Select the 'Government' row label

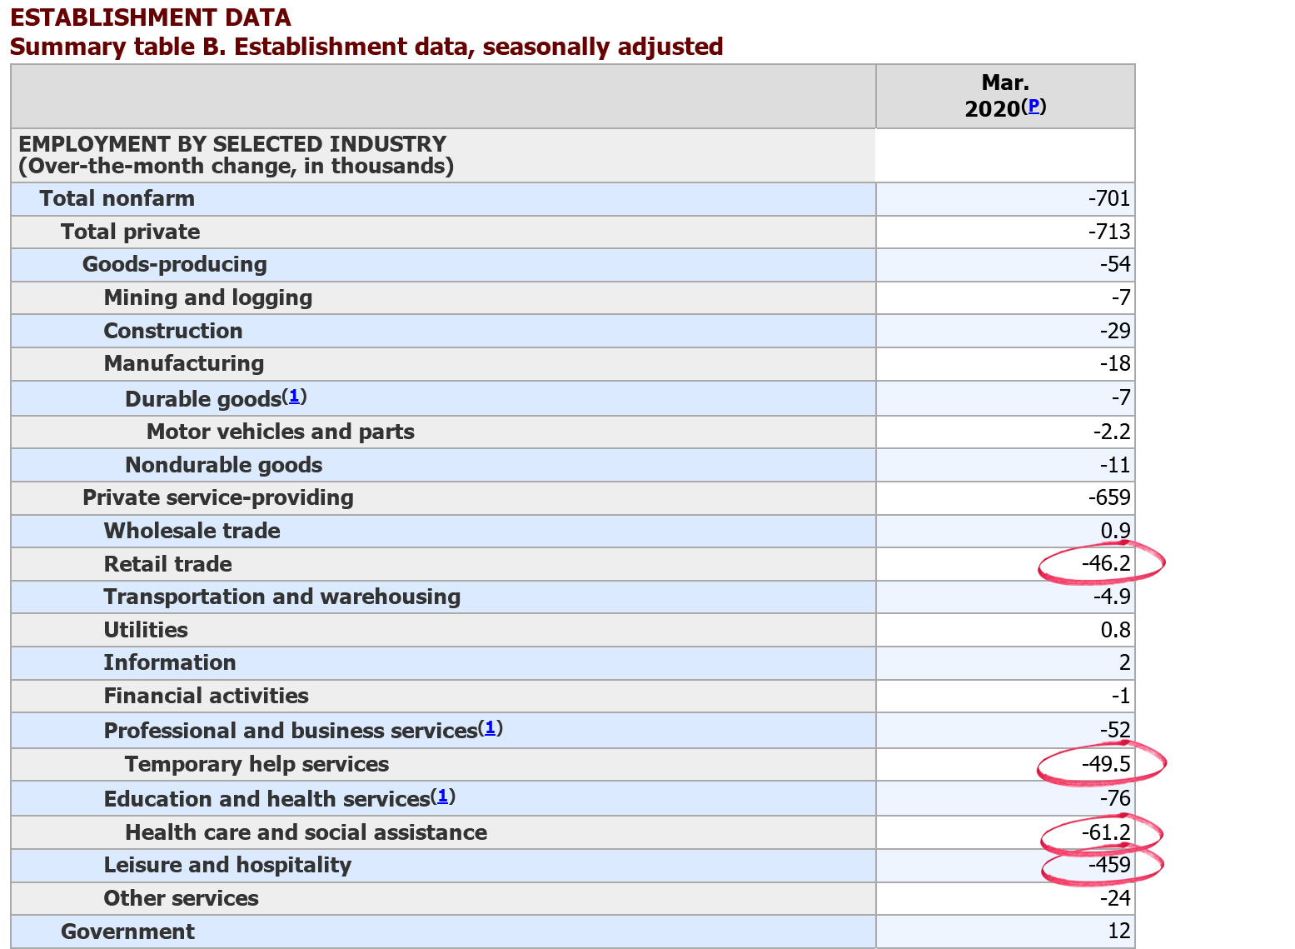pyautogui.click(x=127, y=932)
